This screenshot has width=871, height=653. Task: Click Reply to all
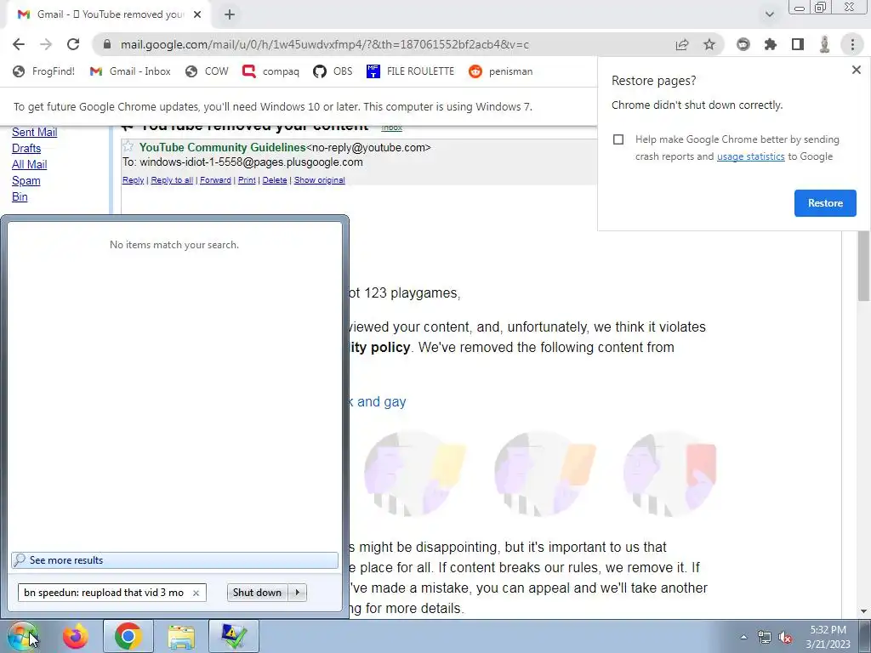point(172,180)
